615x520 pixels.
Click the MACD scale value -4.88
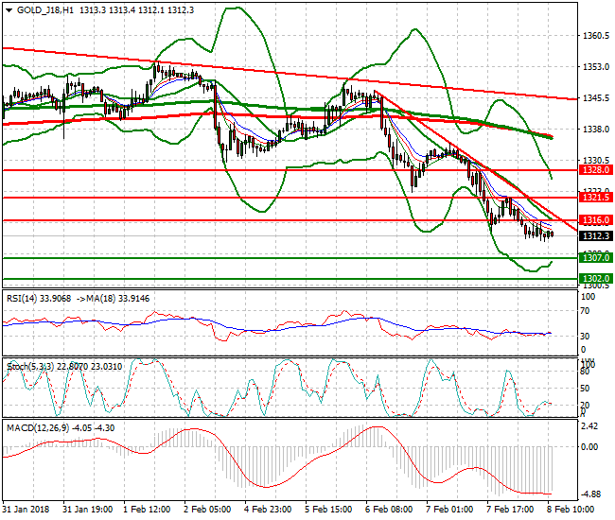point(589,494)
